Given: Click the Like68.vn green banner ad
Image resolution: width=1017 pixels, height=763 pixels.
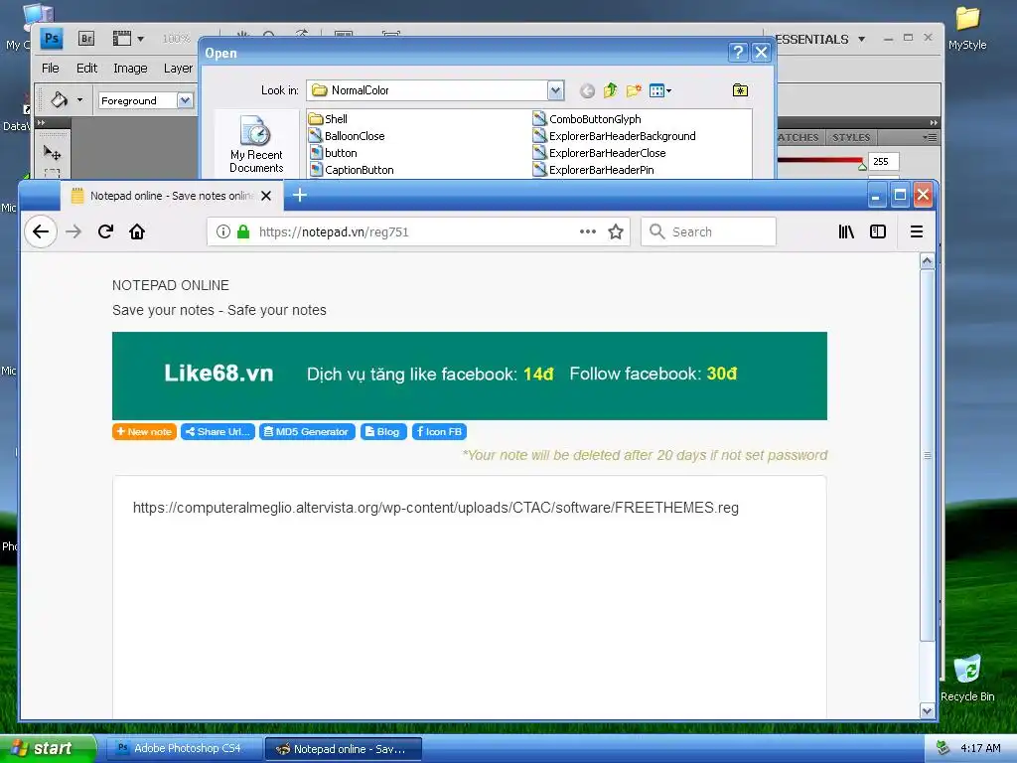Looking at the screenshot, I should 470,376.
